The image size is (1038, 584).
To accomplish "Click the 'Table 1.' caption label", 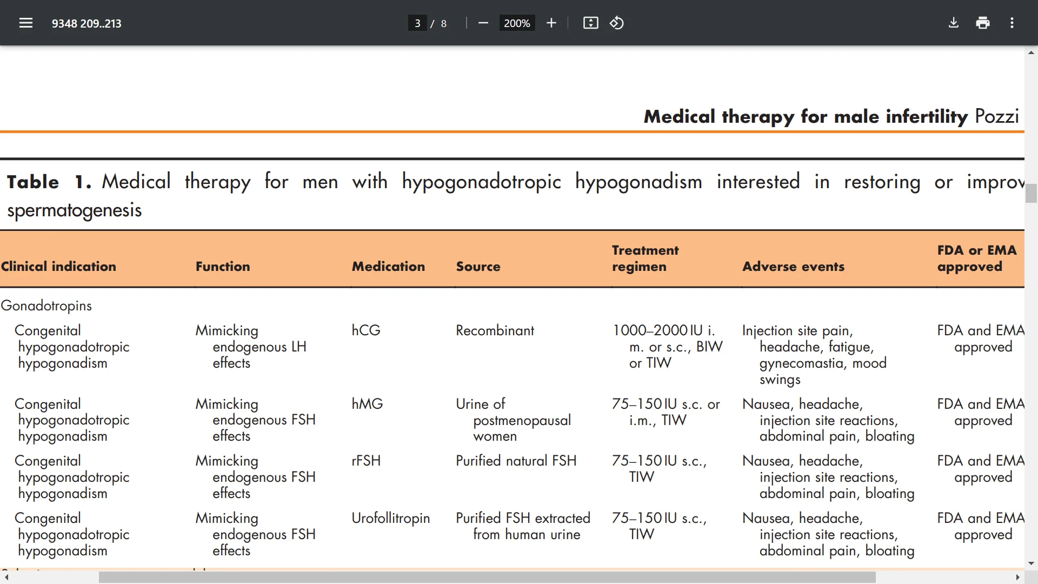I will pos(49,182).
